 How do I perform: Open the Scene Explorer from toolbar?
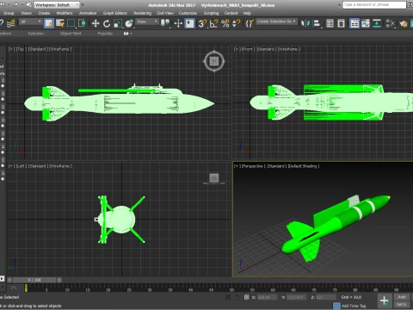[330, 23]
